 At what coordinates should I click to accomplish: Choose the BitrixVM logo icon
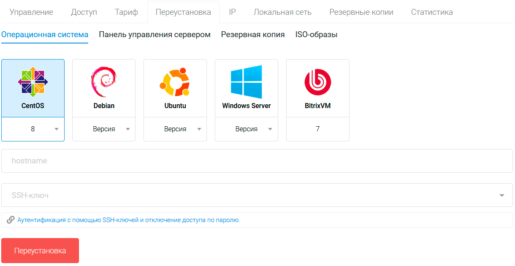click(318, 82)
